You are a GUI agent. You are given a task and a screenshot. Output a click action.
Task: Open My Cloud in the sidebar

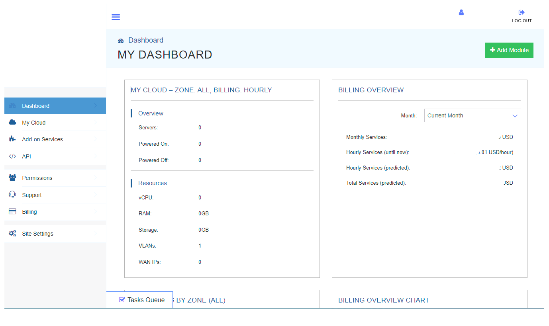point(55,123)
